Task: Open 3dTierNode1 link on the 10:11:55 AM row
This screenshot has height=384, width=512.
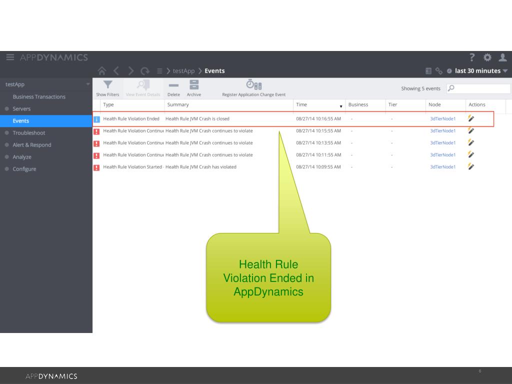Action: 443,155
